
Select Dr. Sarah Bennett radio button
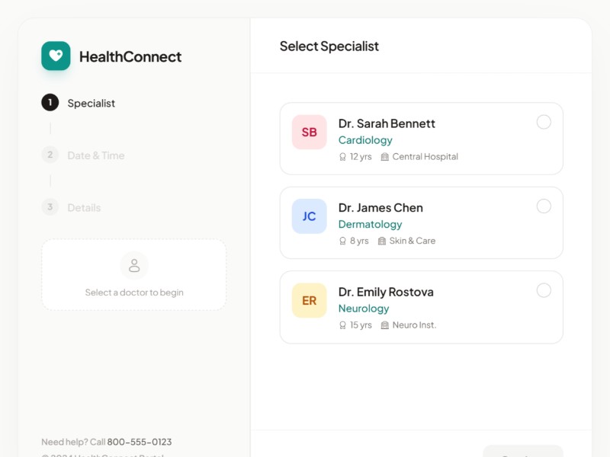point(544,122)
